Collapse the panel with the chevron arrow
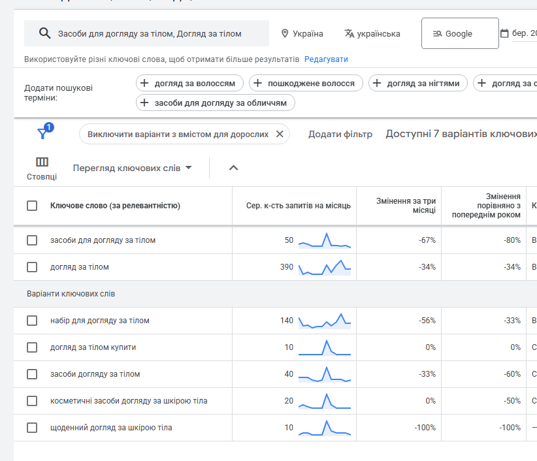 click(x=234, y=168)
